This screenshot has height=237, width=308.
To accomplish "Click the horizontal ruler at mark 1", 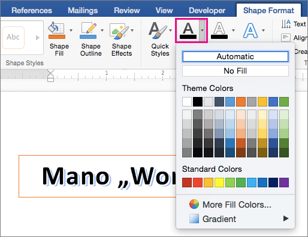I will pos(107,73).
